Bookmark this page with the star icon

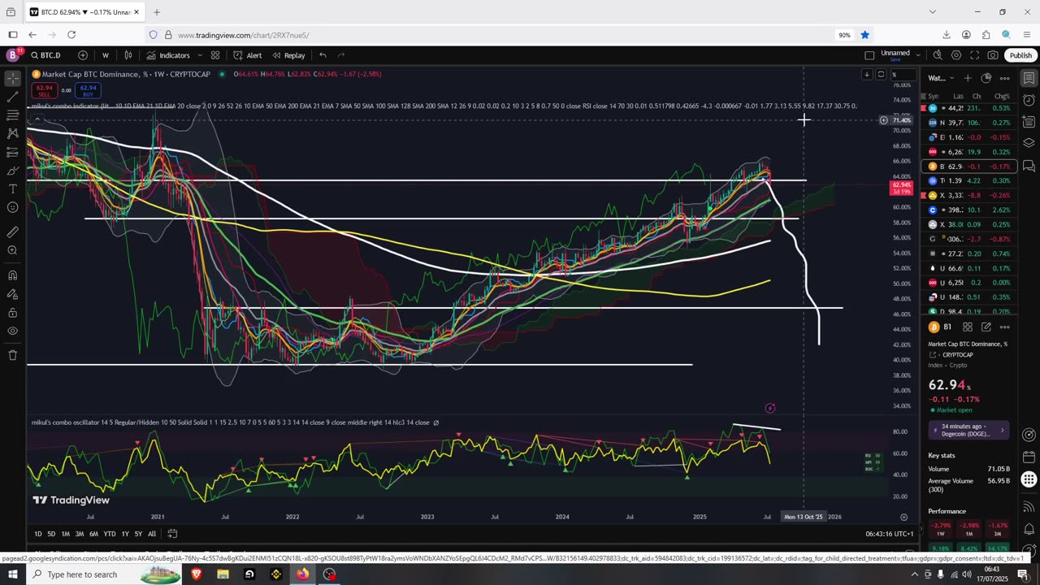(x=865, y=35)
